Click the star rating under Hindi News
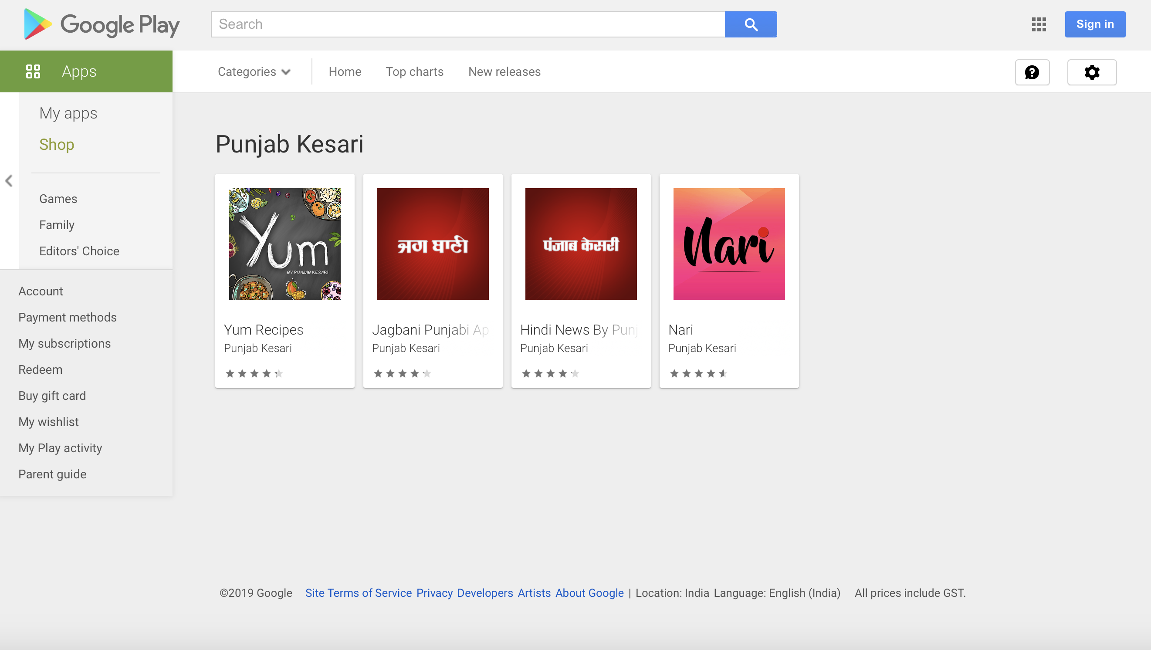Image resolution: width=1151 pixels, height=650 pixels. tap(551, 373)
